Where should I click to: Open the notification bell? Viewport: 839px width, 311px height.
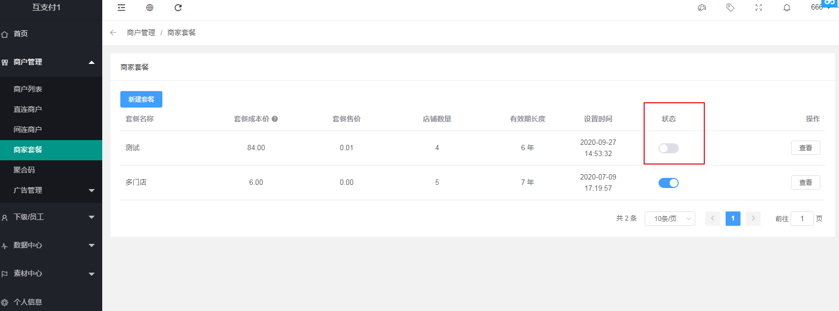tap(787, 7)
